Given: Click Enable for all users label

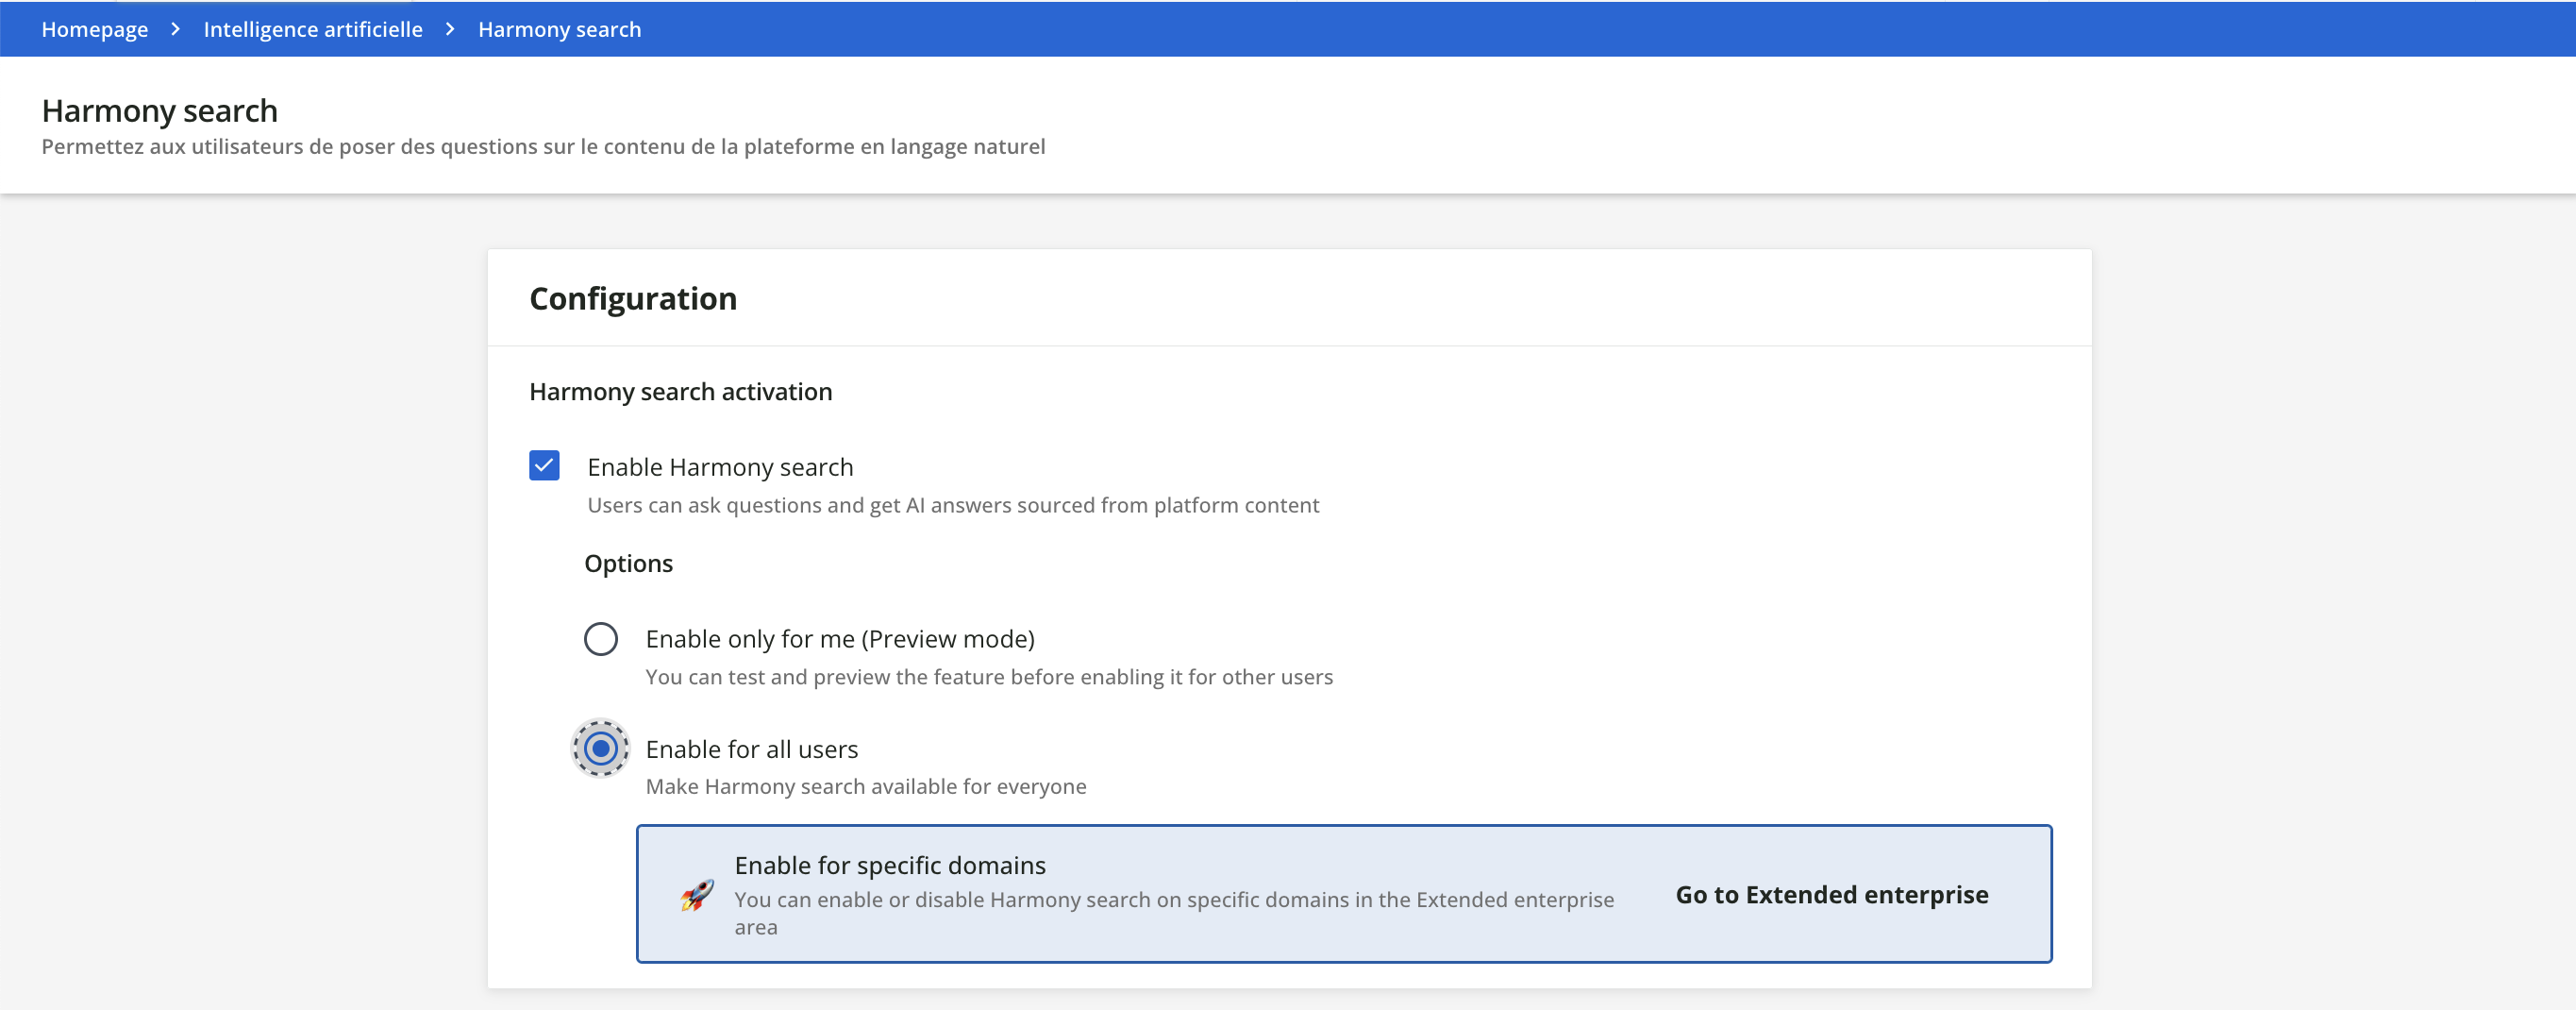Looking at the screenshot, I should click(x=752, y=749).
